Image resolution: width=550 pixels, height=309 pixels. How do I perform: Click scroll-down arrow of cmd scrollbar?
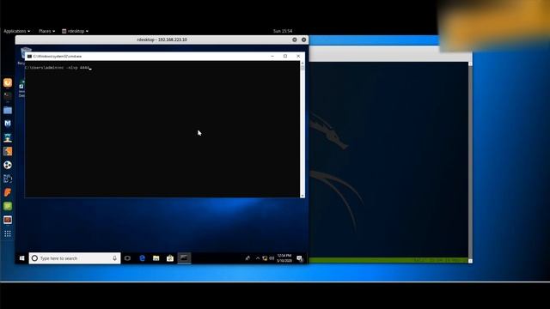[x=302, y=196]
